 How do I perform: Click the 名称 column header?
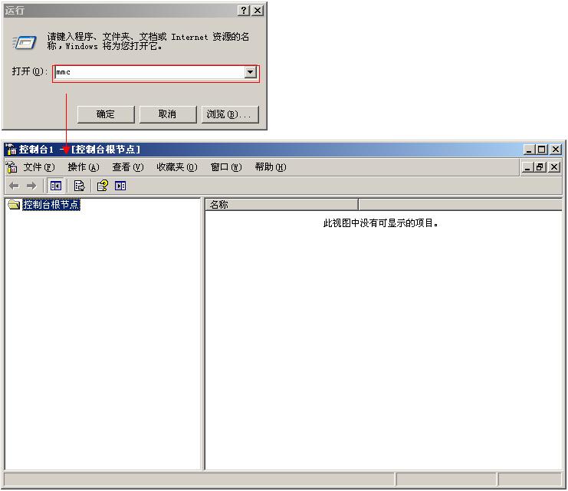pyautogui.click(x=281, y=205)
